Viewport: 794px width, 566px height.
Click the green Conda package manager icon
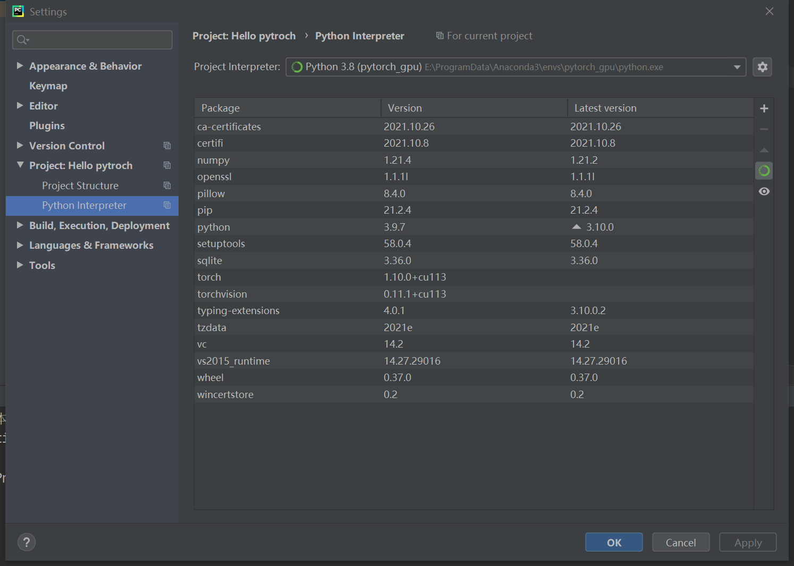click(x=764, y=171)
